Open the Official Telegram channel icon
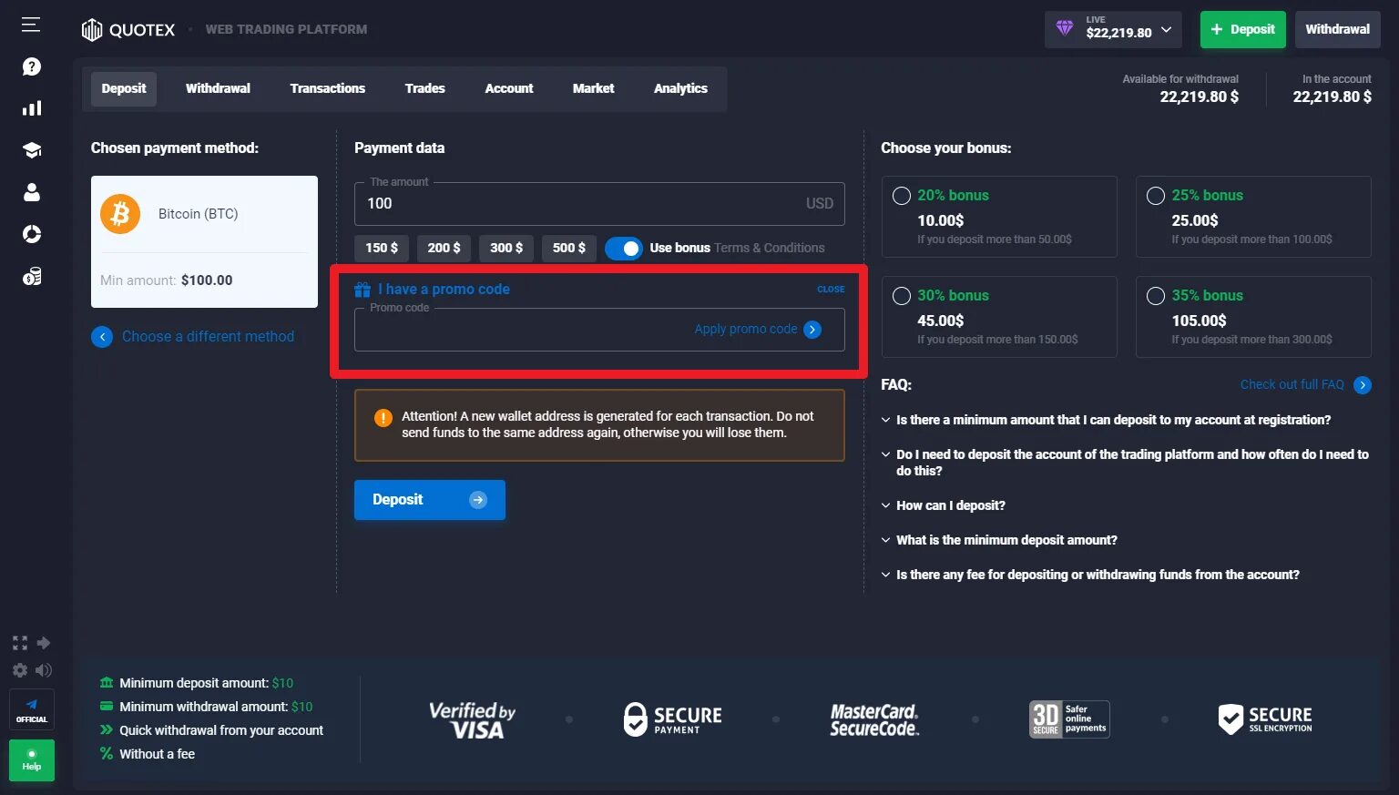Screen dimensions: 1399x795 tap(31, 709)
